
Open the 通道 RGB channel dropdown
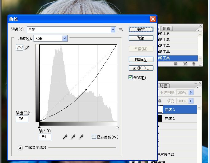(65, 38)
